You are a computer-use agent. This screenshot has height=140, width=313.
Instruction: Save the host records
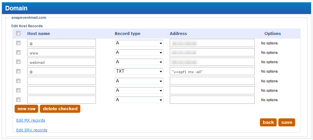pyautogui.click(x=286, y=122)
